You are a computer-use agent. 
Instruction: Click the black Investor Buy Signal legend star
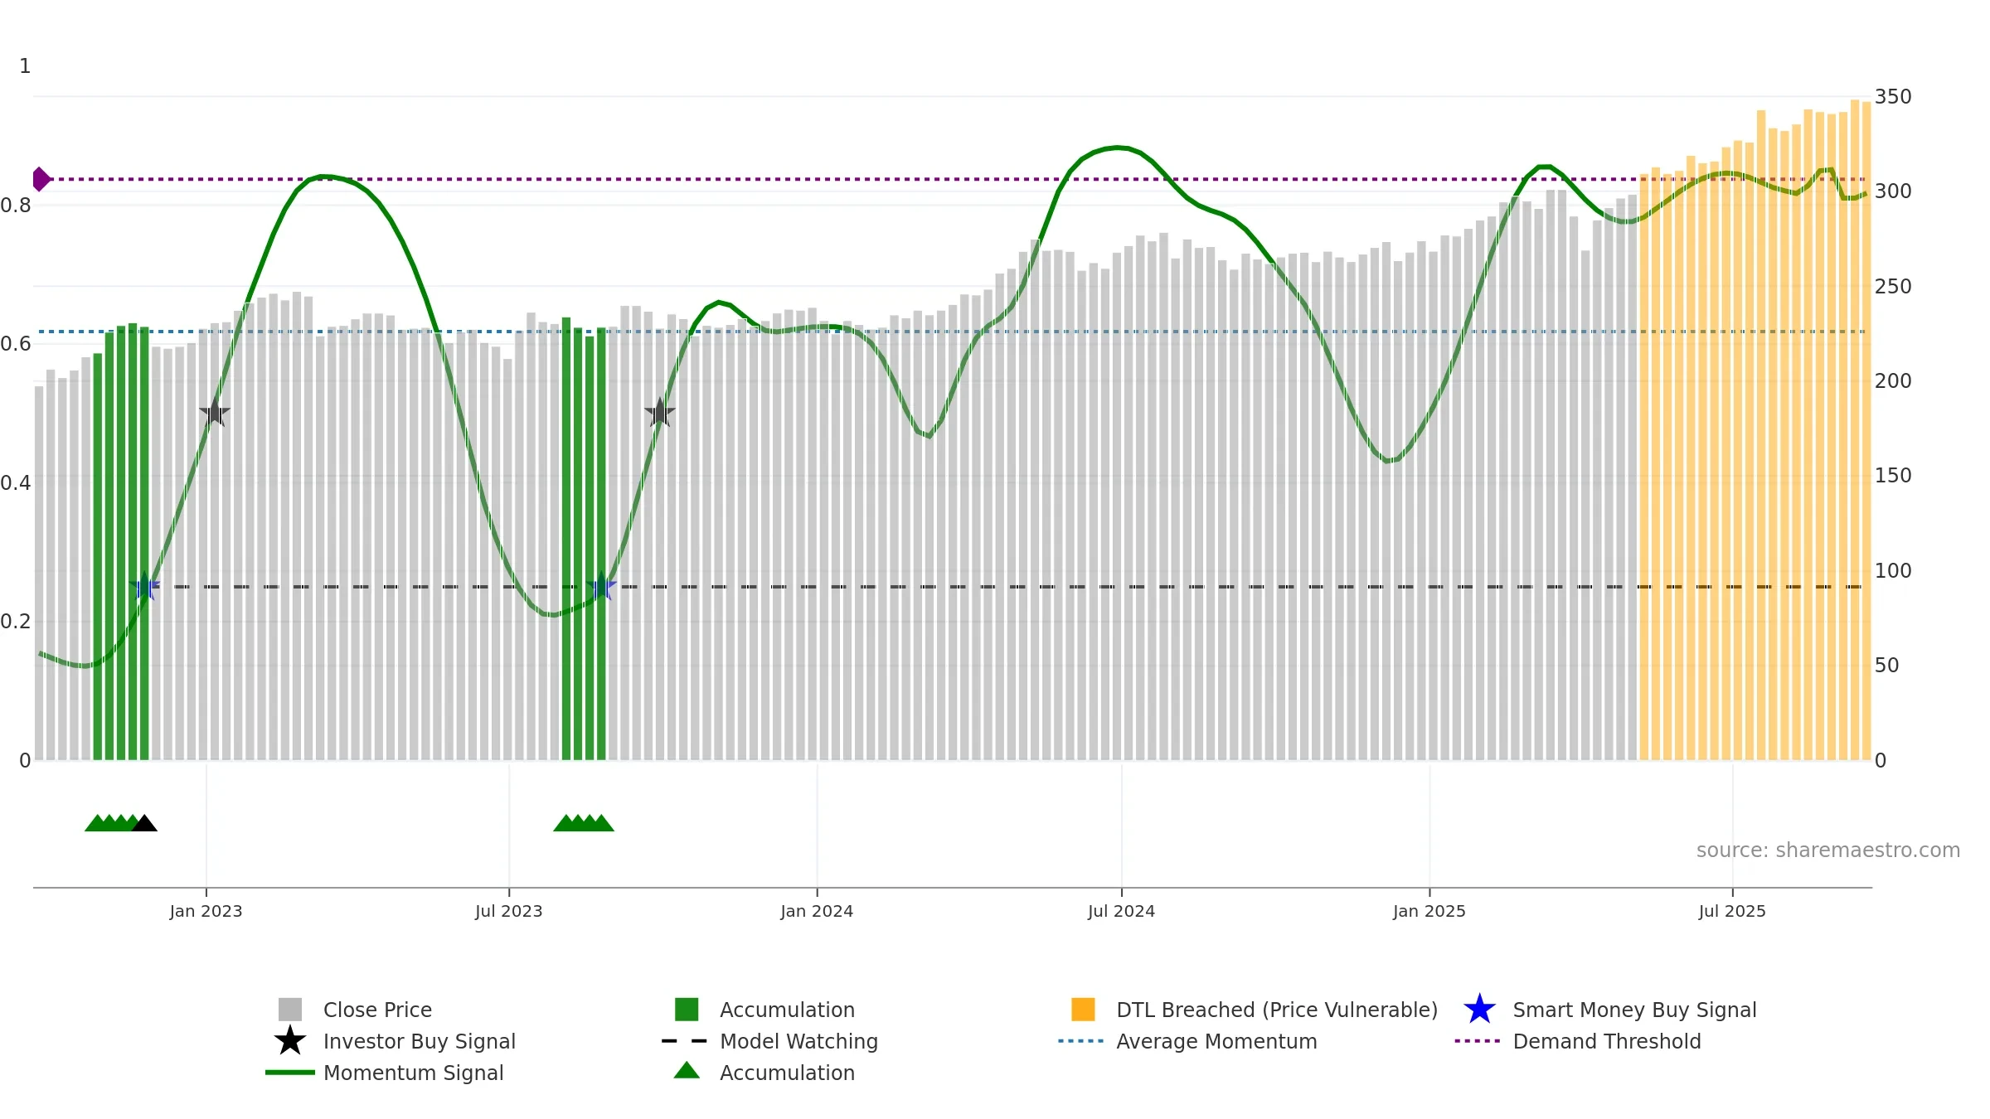[x=290, y=1040]
